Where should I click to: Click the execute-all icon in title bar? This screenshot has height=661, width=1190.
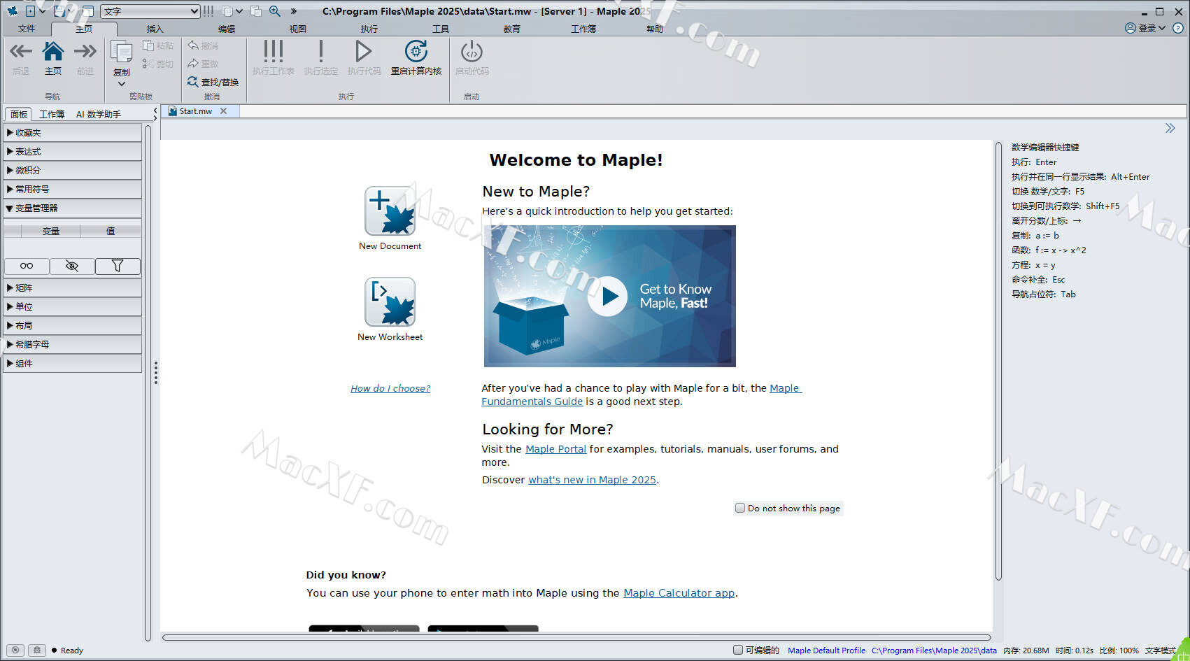pyautogui.click(x=208, y=11)
